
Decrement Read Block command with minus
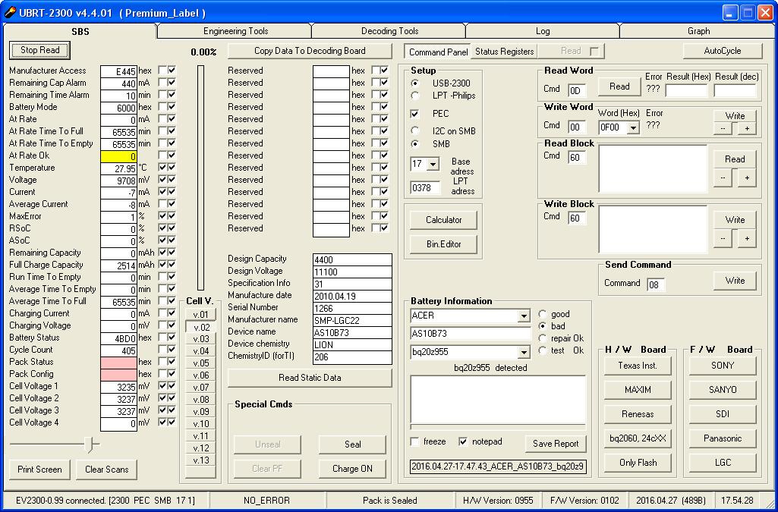723,177
